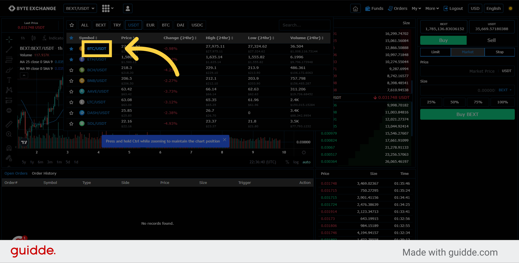This screenshot has width=519, height=263.
Task: Collapse the chart indicator legend
Action: [x=24, y=75]
